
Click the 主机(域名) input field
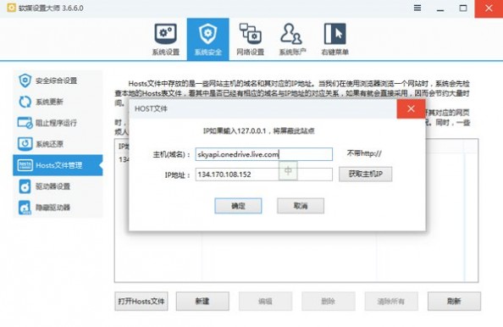pos(263,154)
